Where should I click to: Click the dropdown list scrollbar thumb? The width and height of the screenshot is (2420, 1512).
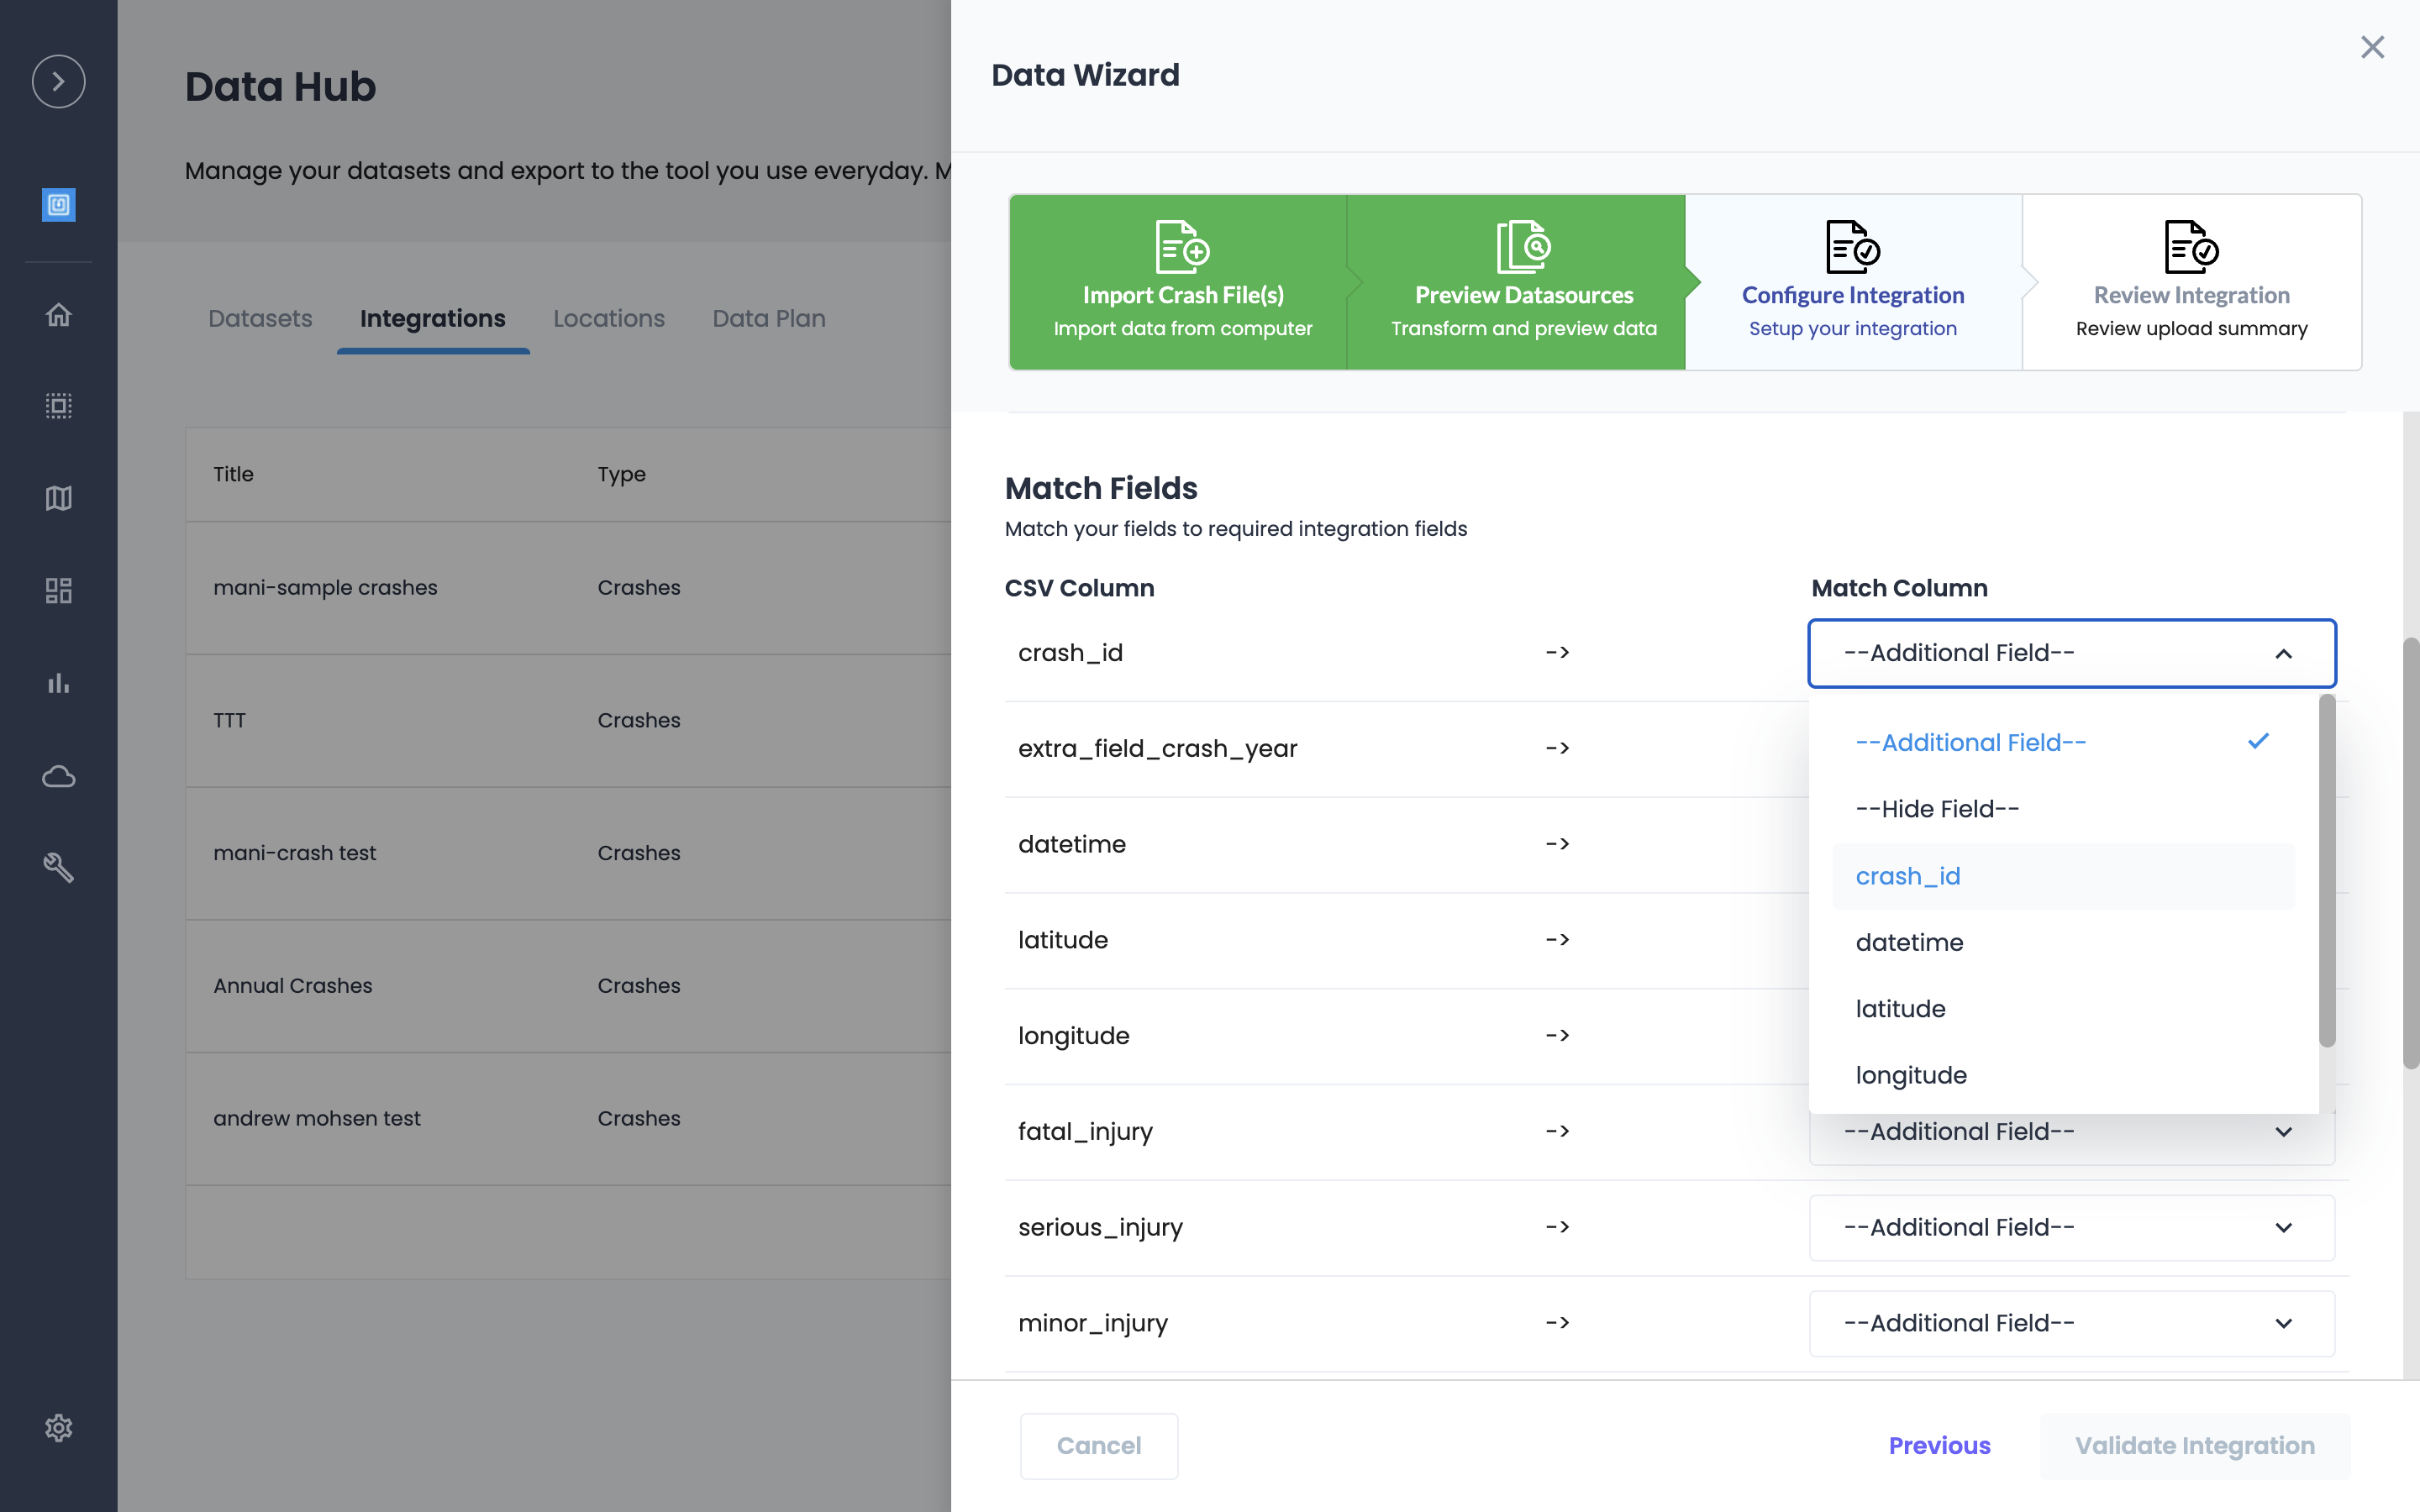[2327, 870]
